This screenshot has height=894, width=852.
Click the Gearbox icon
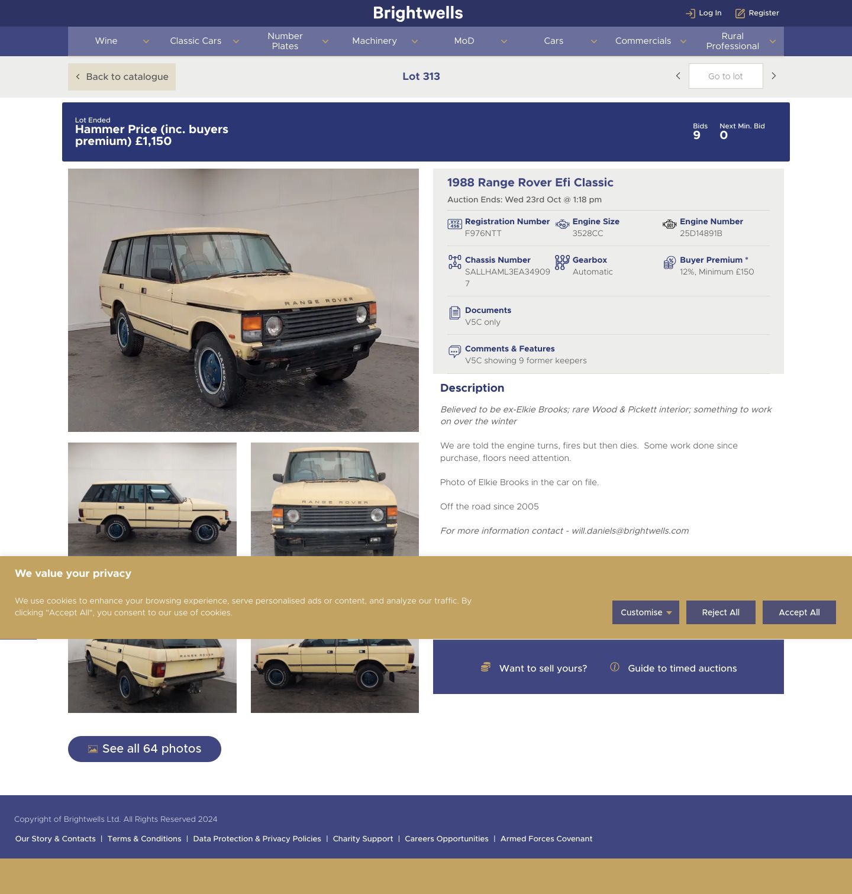[x=562, y=262]
